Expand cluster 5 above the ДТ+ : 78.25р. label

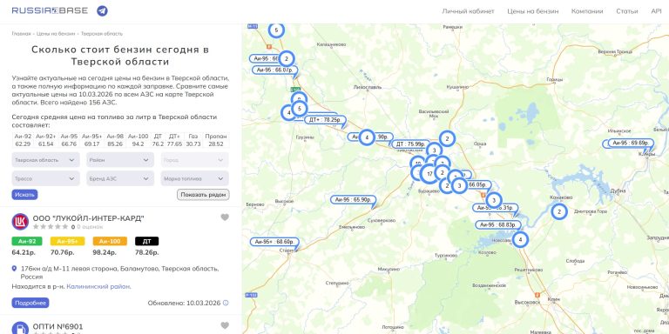click(x=300, y=108)
